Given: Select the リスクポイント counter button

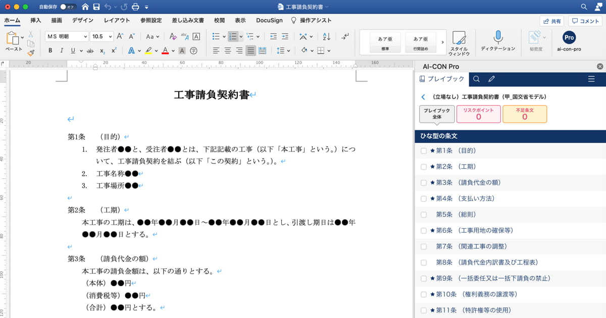Looking at the screenshot, I should pos(478,114).
